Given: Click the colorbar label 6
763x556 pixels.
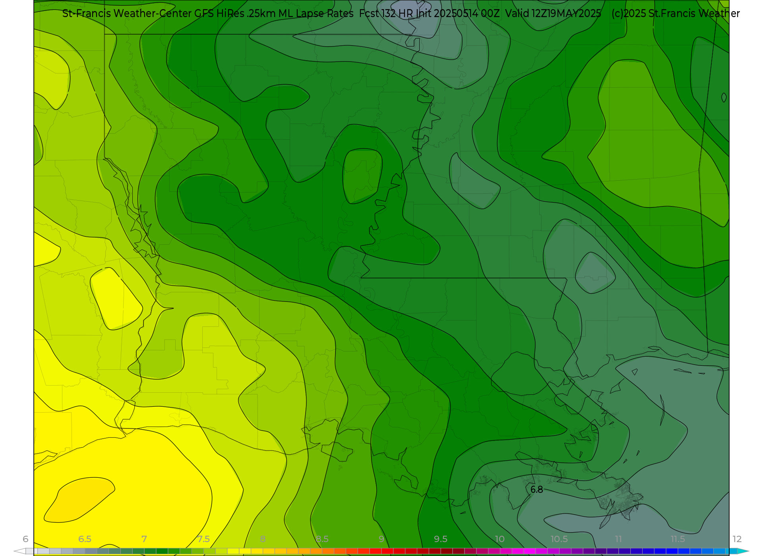Looking at the screenshot, I should tap(25, 539).
